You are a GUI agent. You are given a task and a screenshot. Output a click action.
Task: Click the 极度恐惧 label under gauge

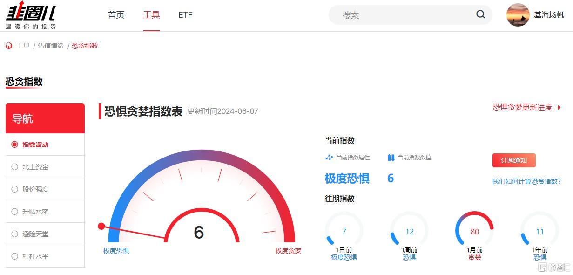tap(116, 251)
